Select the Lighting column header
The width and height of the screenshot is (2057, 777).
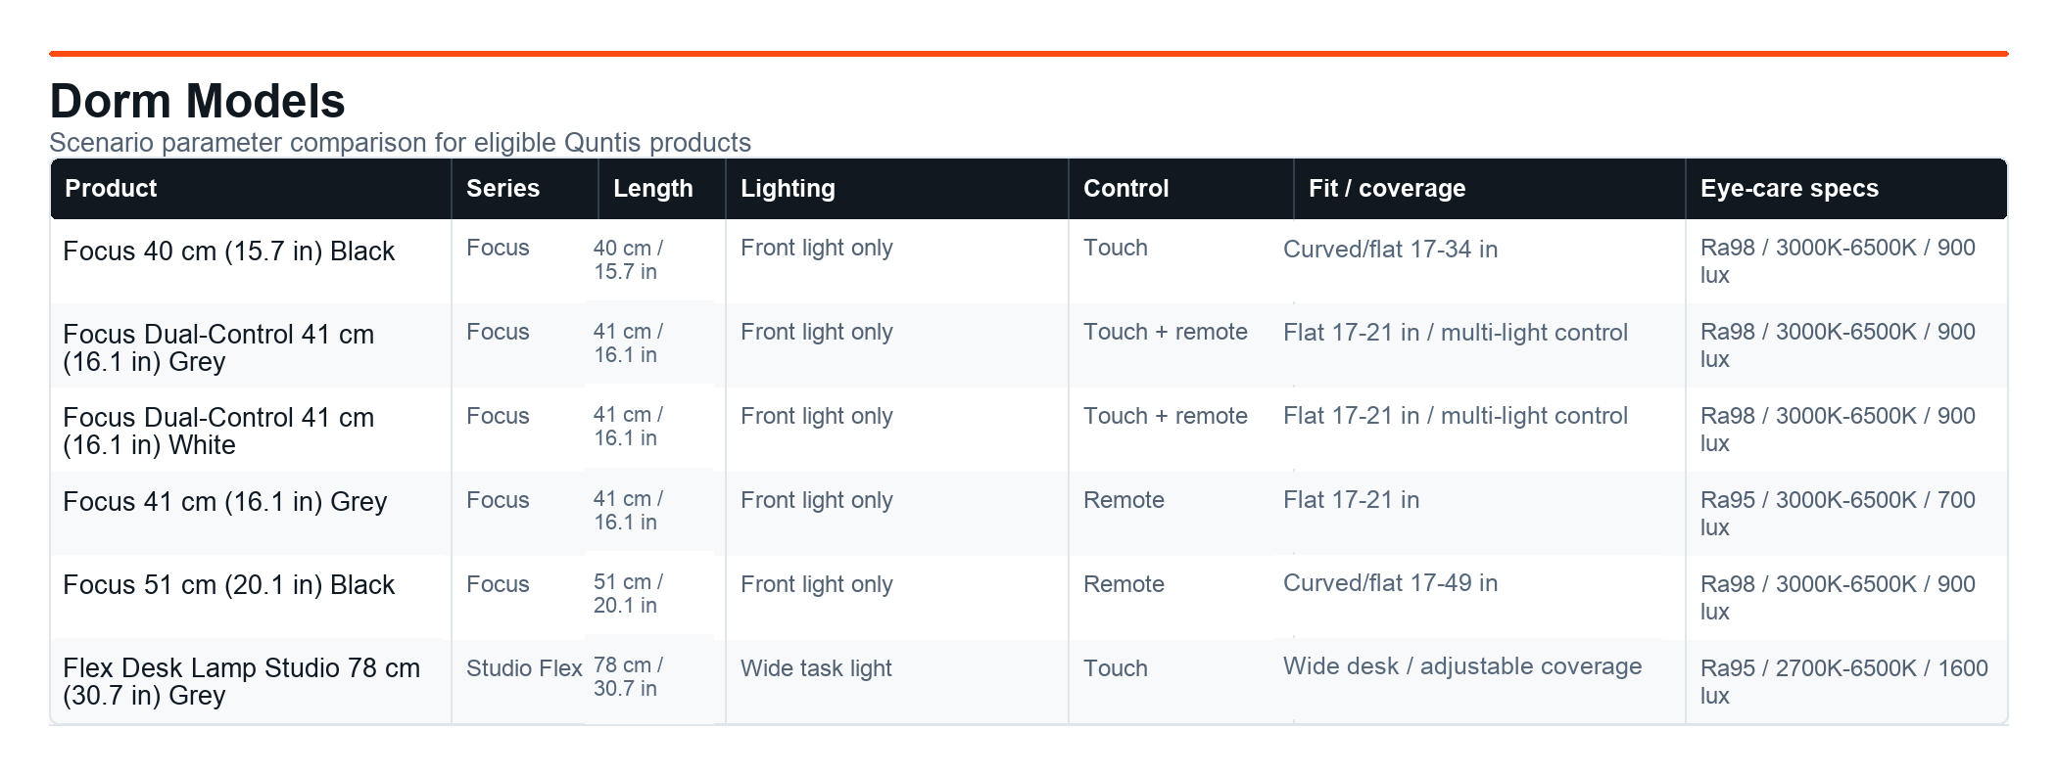(x=897, y=189)
